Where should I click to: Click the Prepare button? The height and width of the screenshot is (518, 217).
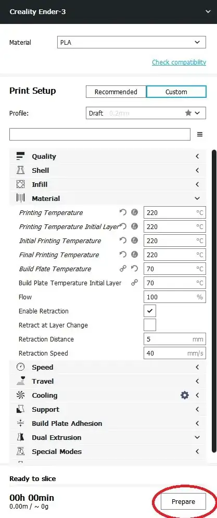pyautogui.click(x=183, y=501)
